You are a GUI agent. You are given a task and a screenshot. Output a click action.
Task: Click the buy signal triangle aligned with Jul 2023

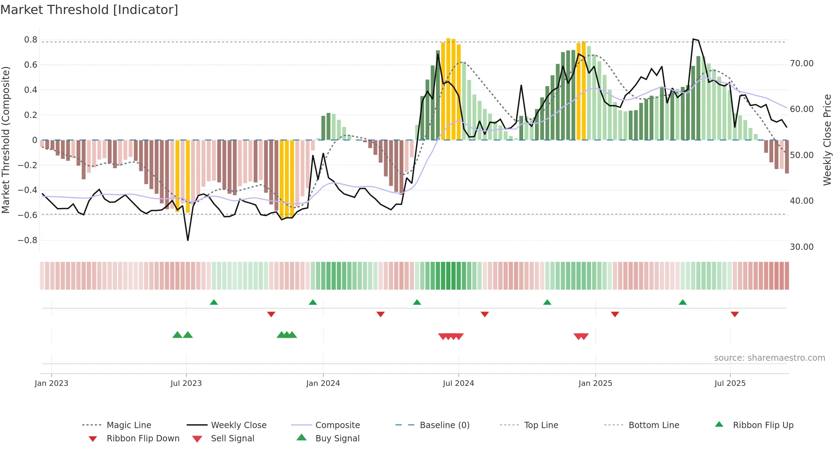(x=188, y=335)
